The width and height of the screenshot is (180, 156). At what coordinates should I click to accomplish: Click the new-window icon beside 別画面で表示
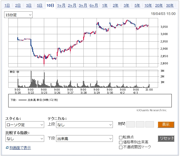(7, 148)
